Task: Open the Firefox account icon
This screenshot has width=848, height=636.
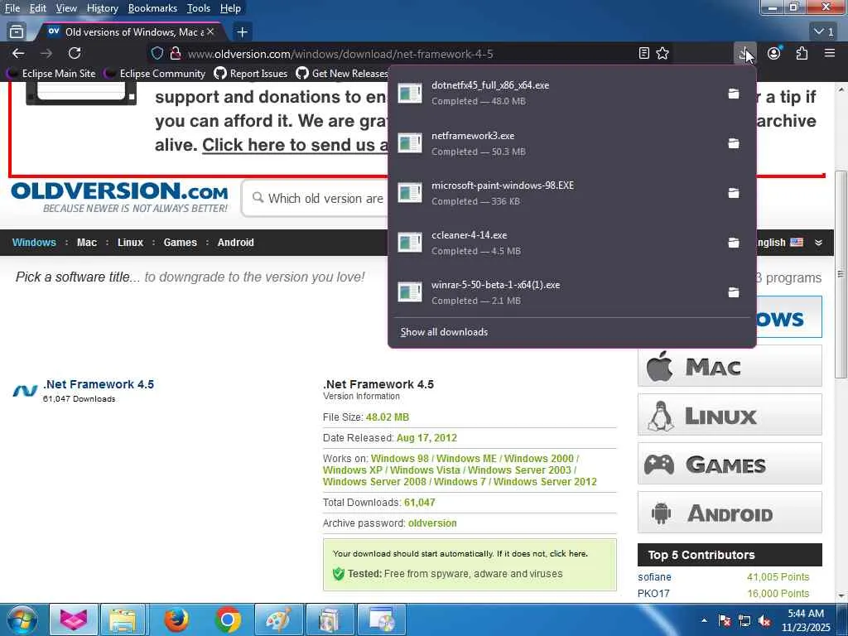Action: pyautogui.click(x=774, y=53)
